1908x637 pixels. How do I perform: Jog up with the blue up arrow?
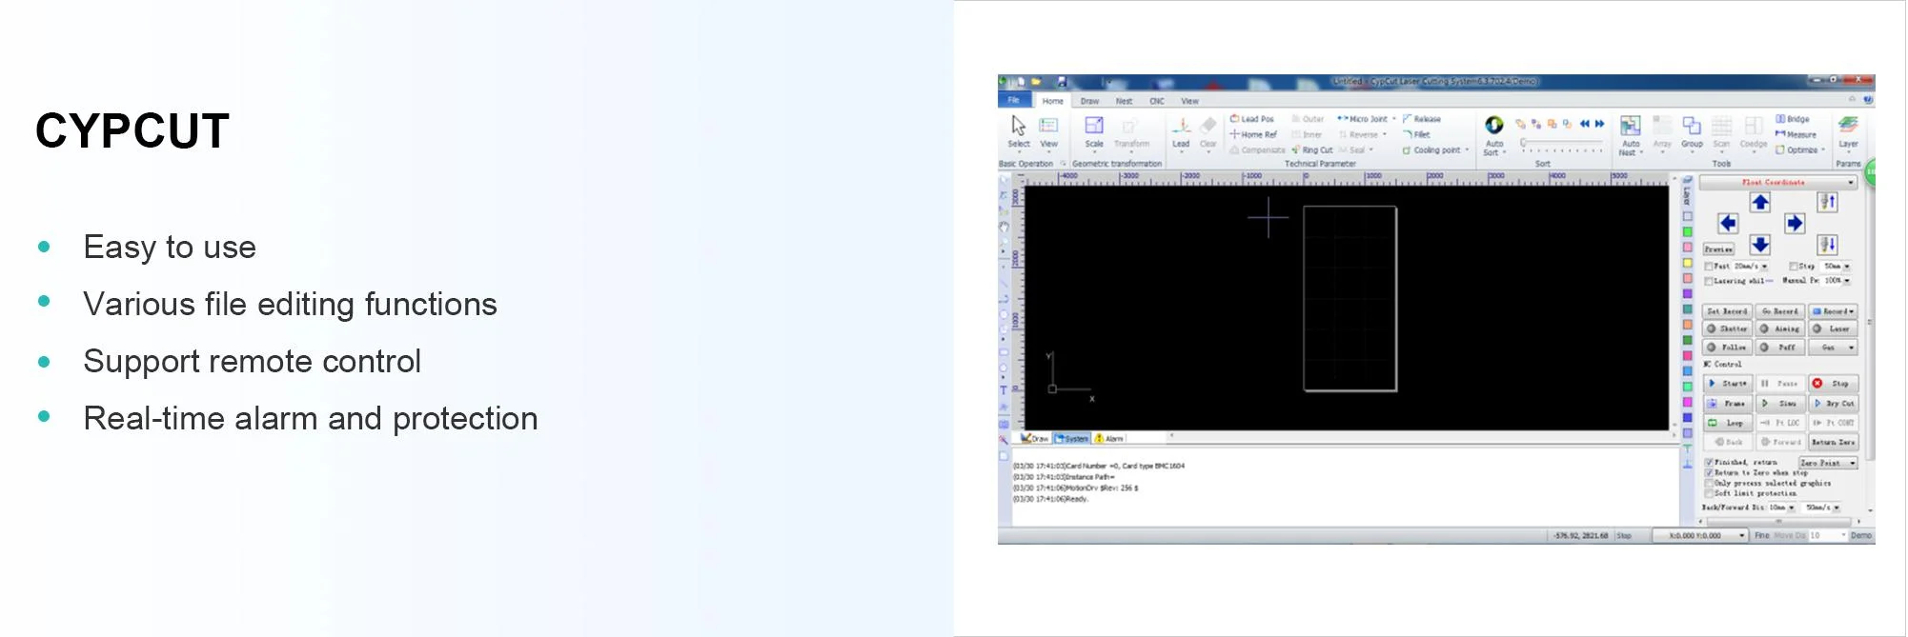pos(1760,202)
